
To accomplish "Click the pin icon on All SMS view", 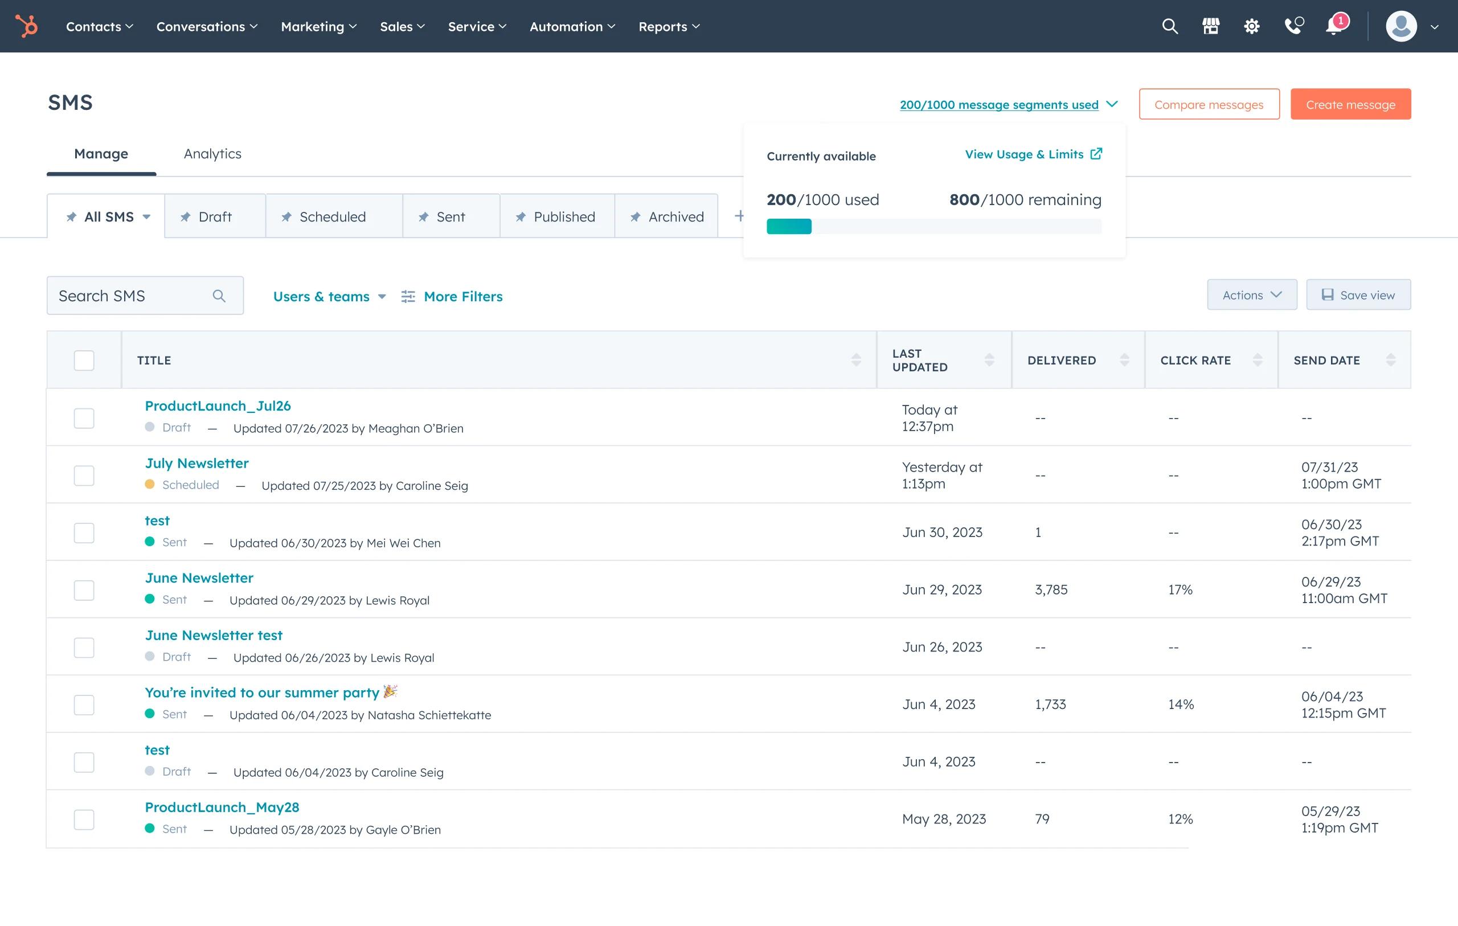I will coord(71,217).
